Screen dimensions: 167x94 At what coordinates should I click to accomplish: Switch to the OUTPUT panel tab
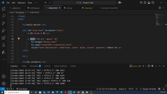[x=47, y=66]
